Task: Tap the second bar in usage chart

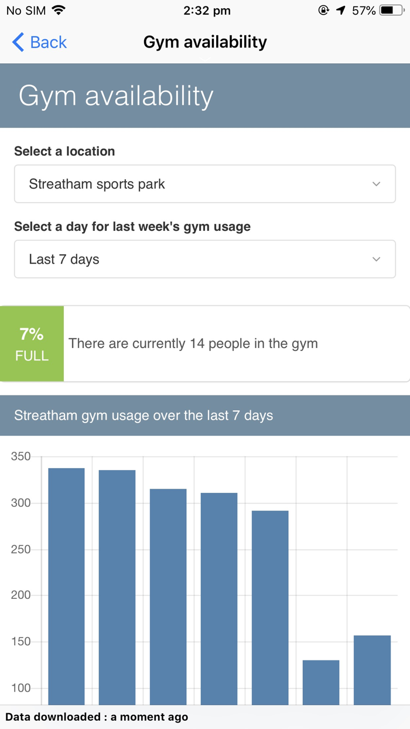Action: (117, 586)
